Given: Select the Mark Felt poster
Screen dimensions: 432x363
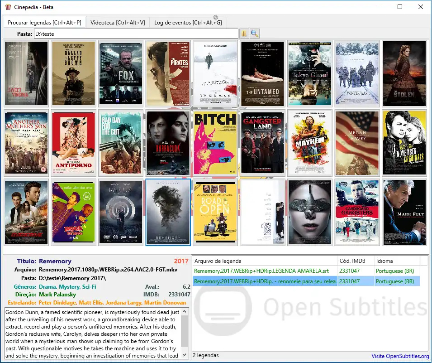Looking at the screenshot, I should 404,212.
